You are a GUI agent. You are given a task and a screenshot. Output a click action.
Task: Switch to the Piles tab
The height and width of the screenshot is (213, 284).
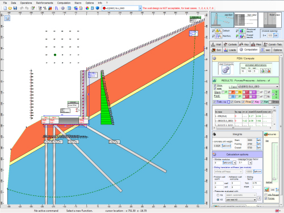[x=256, y=44]
